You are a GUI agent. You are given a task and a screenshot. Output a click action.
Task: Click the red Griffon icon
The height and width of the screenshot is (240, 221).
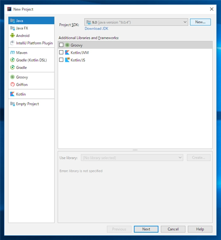[13, 84]
